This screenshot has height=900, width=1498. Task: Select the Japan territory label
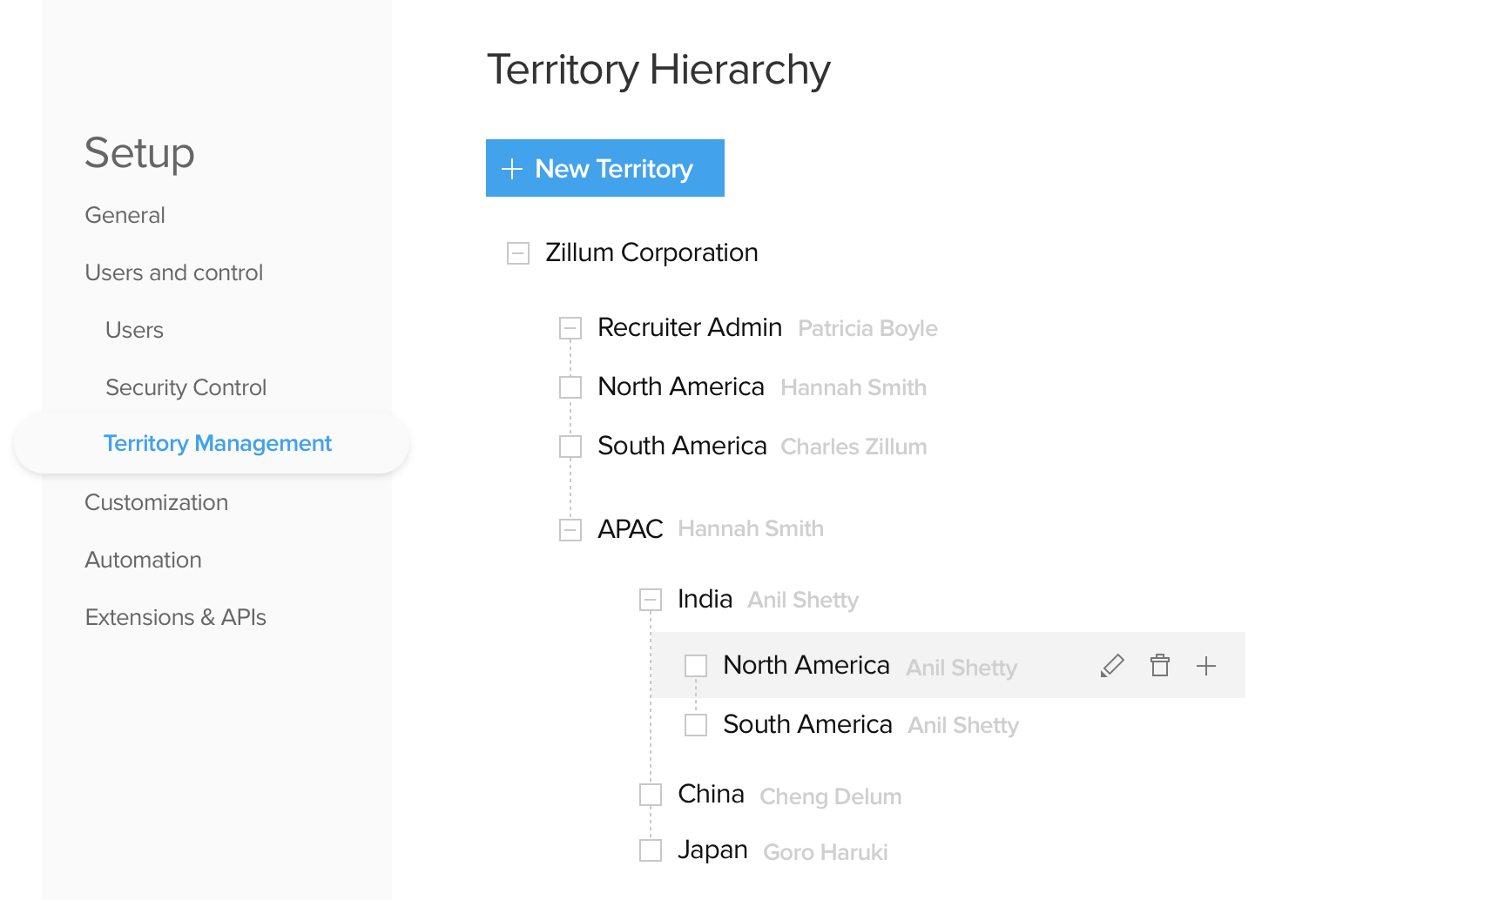(x=712, y=850)
